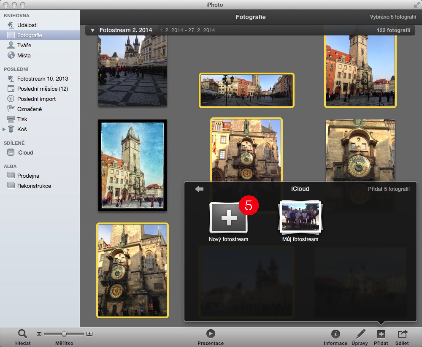Select the Můj fotostream album
Screen dimensions: 422x347
click(x=300, y=217)
